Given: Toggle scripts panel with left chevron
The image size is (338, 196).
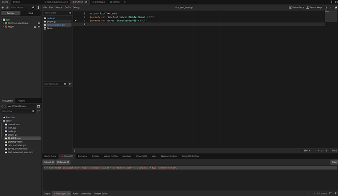Looking at the screenshot, I should point(74,151).
